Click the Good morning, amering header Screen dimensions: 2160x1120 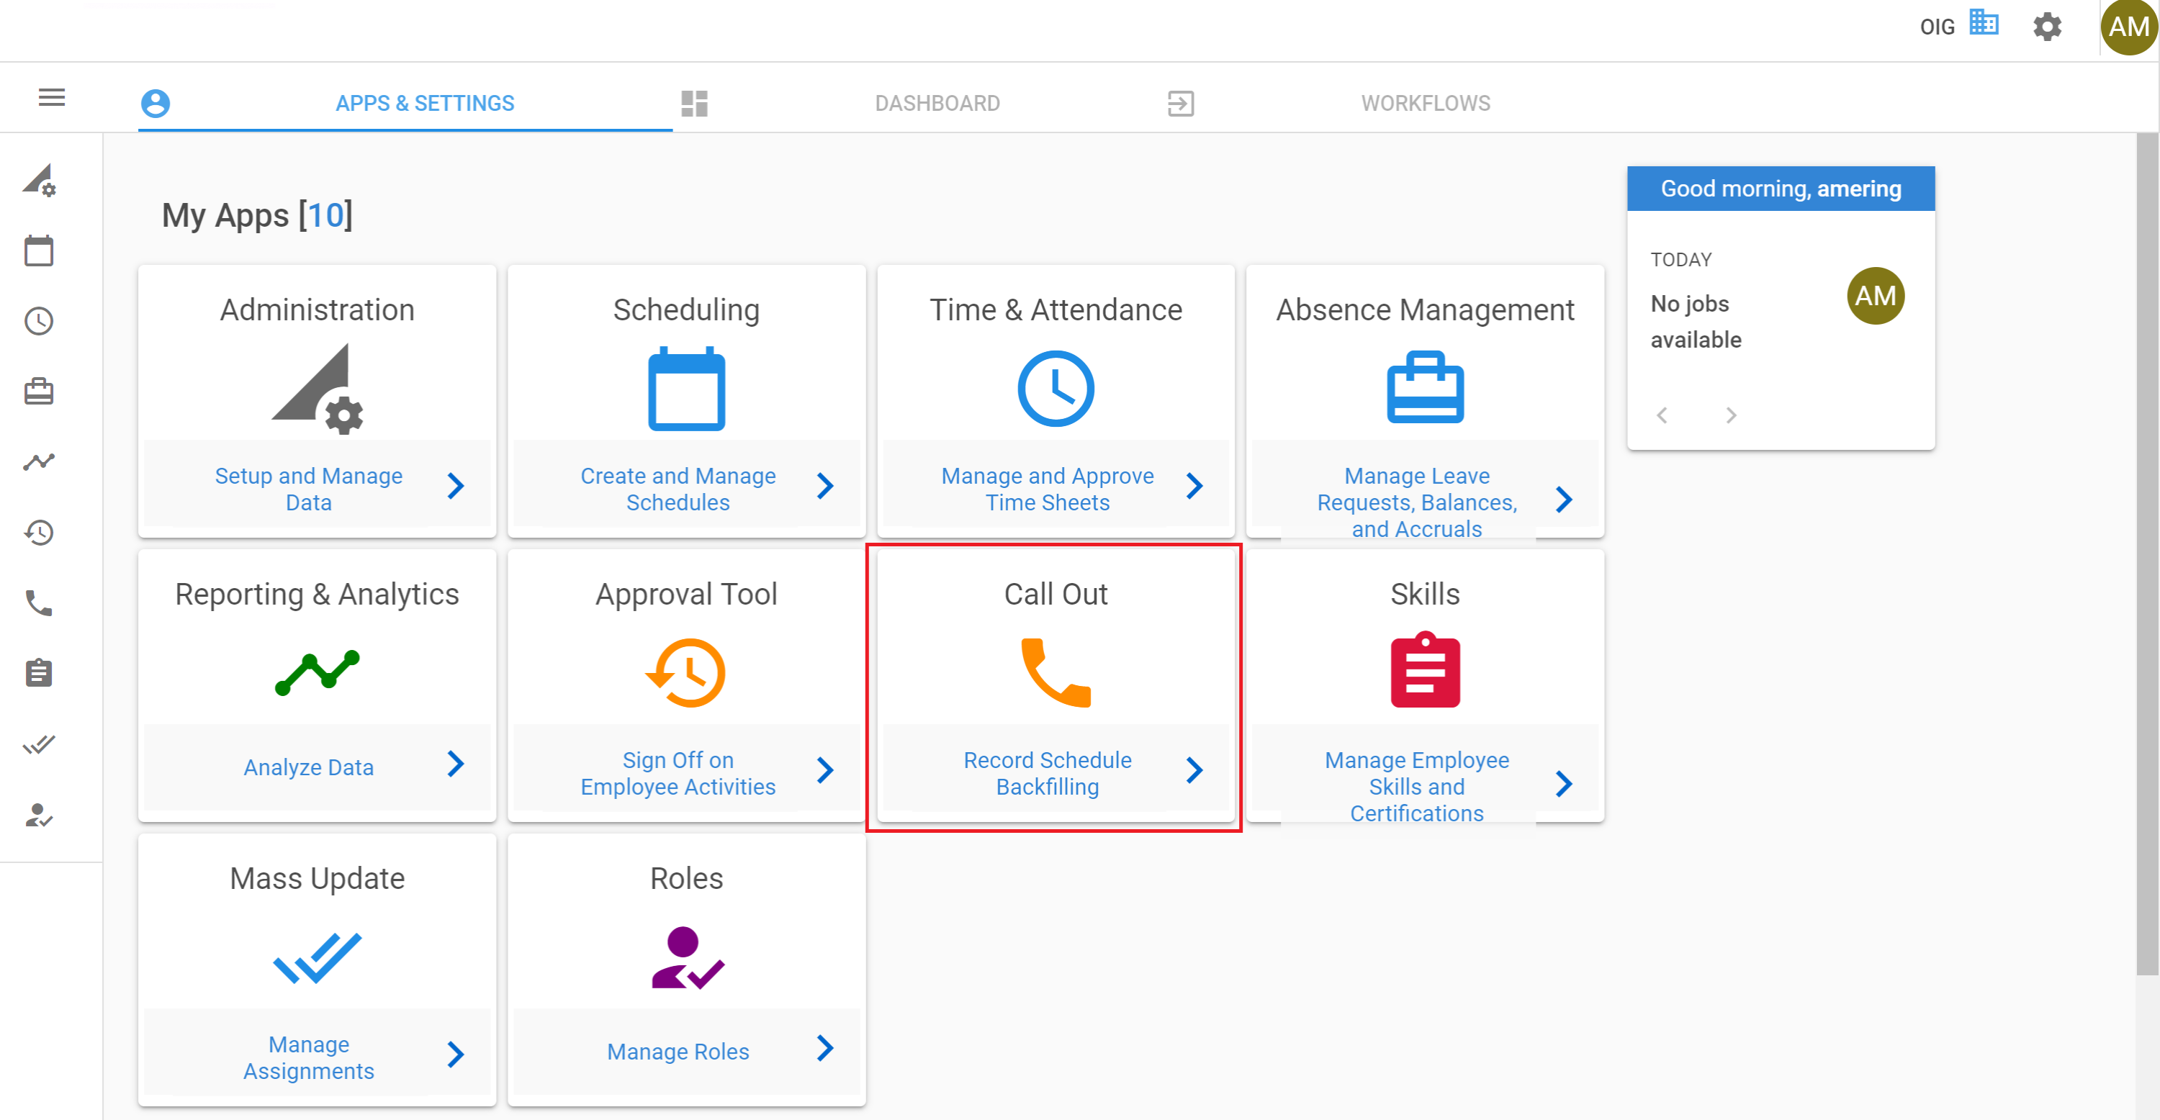[1780, 189]
